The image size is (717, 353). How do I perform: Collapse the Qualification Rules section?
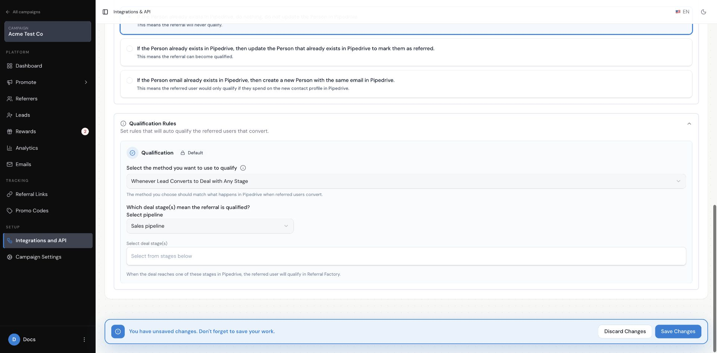pos(689,124)
